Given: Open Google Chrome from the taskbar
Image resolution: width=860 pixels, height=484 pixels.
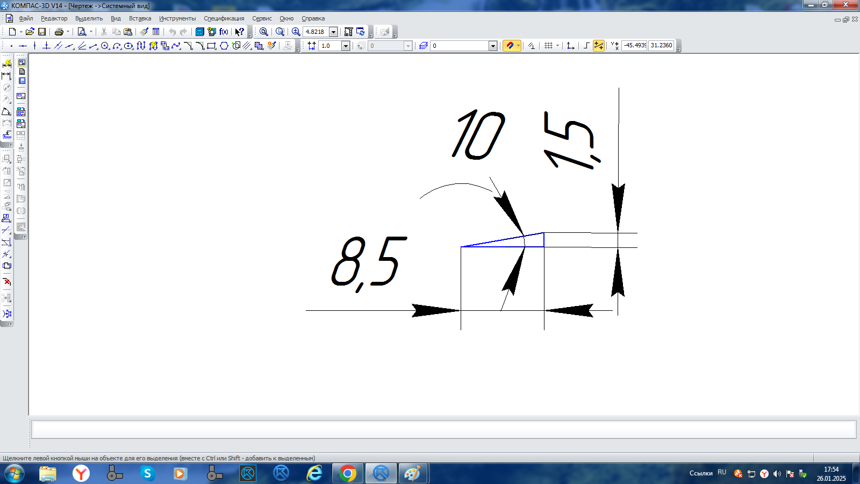Looking at the screenshot, I should (x=348, y=473).
